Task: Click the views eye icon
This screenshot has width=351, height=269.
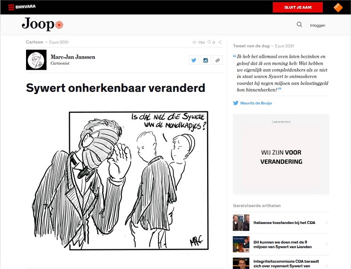Action: coord(194,43)
